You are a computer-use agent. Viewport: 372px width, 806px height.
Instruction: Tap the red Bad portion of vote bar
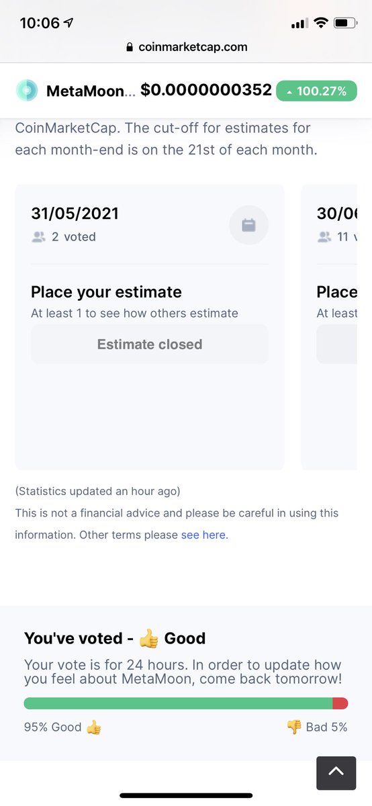point(340,703)
